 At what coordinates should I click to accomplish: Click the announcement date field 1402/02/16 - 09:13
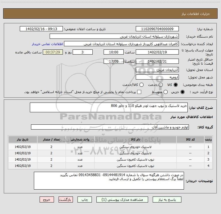point(41,29)
